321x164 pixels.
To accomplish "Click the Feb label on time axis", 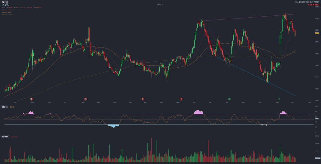I will click(x=130, y=102).
